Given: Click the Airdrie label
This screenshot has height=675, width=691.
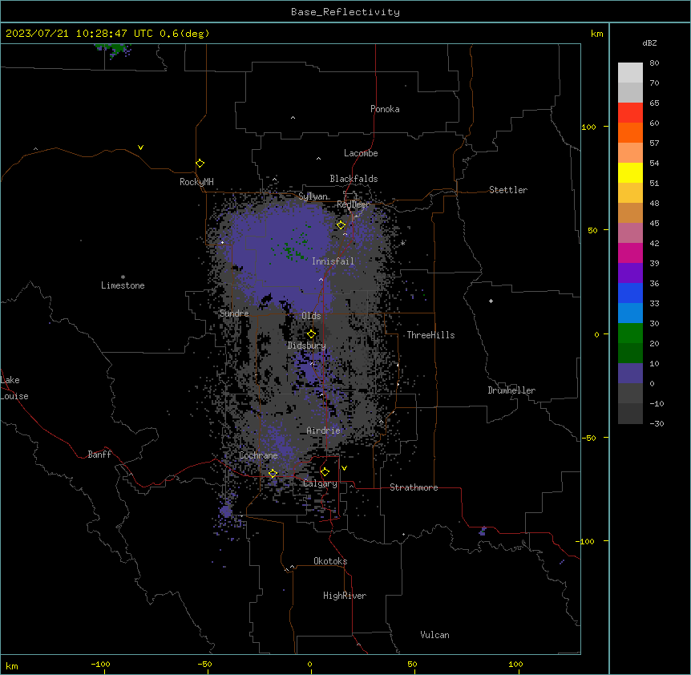Looking at the screenshot, I should click(323, 430).
